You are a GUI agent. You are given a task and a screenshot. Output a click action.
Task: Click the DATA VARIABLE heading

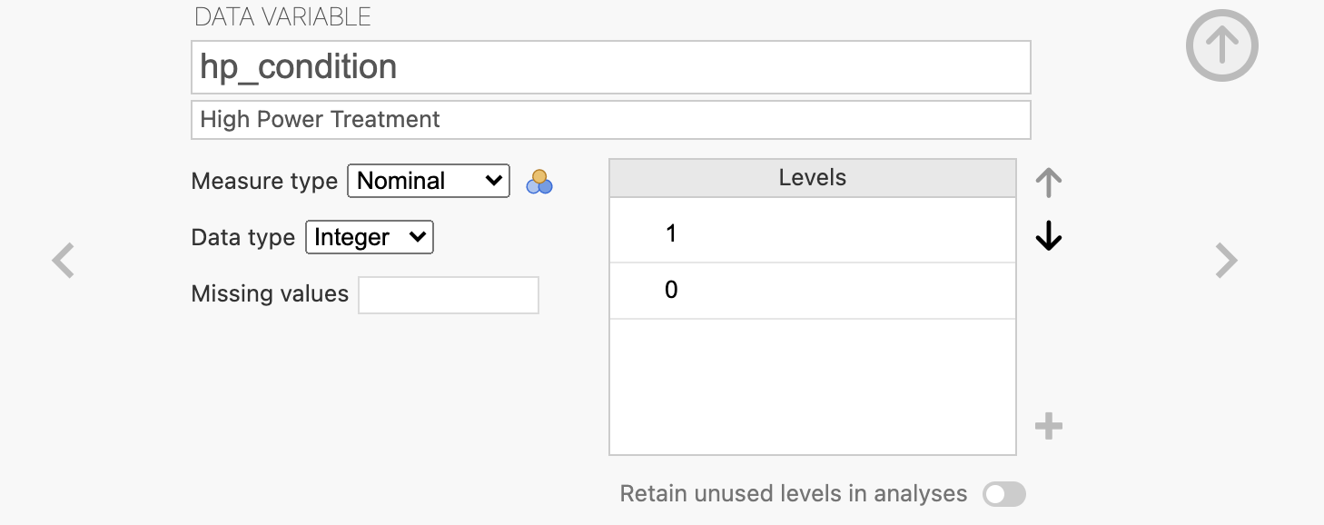coord(282,16)
